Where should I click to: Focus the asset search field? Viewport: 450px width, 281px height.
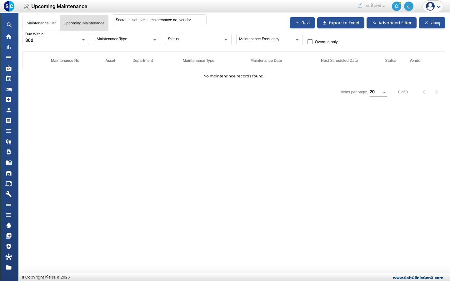click(x=159, y=20)
